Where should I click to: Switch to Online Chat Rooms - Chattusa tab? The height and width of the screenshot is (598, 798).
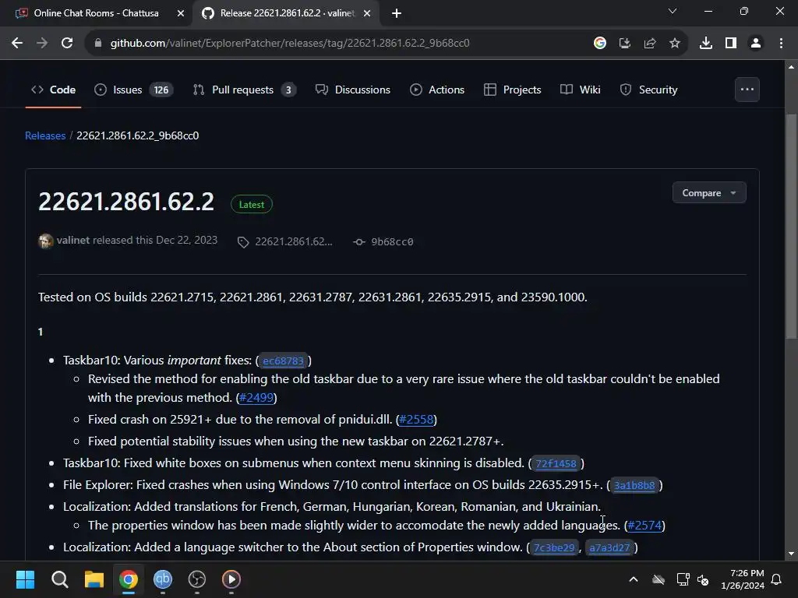click(x=96, y=13)
